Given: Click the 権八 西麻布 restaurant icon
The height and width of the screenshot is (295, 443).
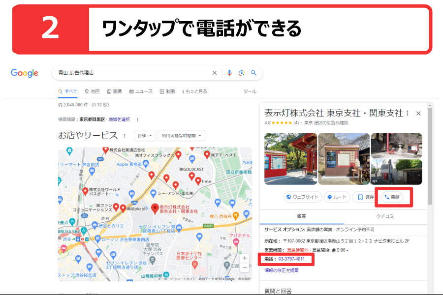Looking at the screenshot, I should (x=236, y=216).
